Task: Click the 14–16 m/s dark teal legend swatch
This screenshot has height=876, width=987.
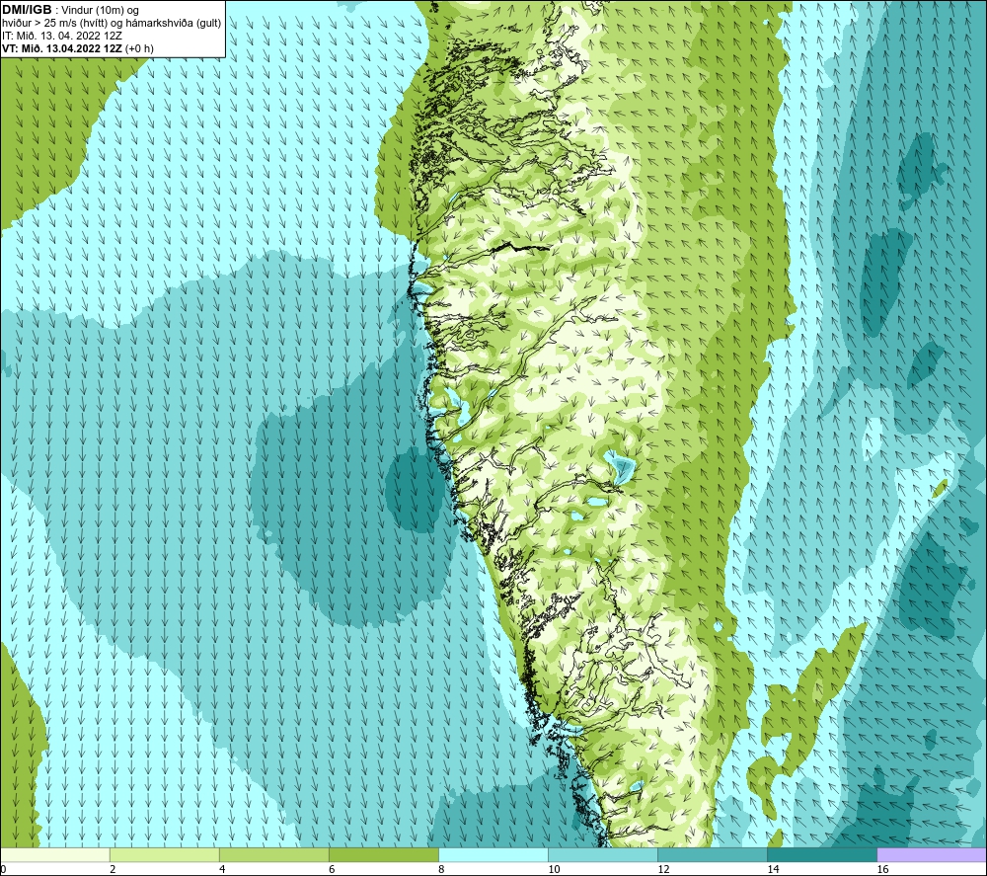Action: (821, 854)
